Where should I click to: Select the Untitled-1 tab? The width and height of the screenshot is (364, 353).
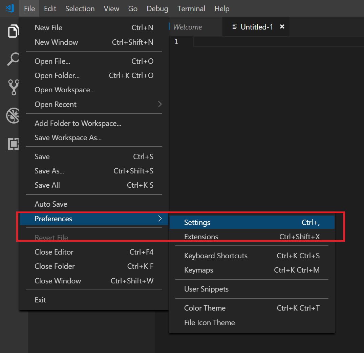click(x=257, y=27)
